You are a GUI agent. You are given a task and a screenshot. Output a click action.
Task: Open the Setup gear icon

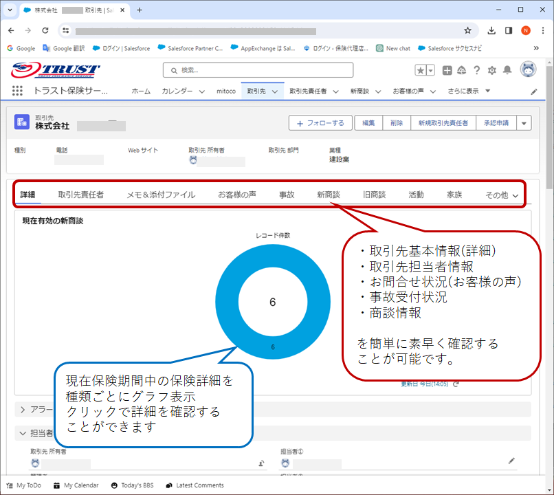click(x=491, y=70)
